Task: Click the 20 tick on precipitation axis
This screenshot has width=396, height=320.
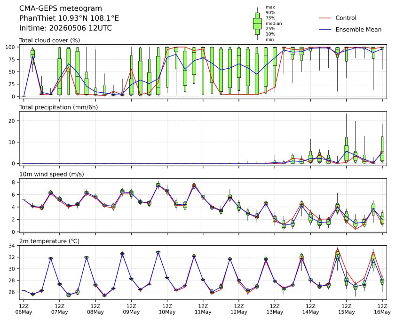Action: pyautogui.click(x=12, y=121)
